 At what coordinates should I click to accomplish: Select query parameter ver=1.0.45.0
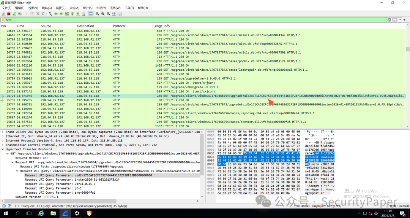coord(60,184)
